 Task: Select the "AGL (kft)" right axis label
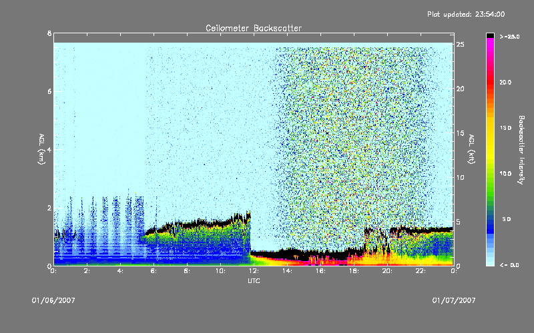(x=471, y=149)
